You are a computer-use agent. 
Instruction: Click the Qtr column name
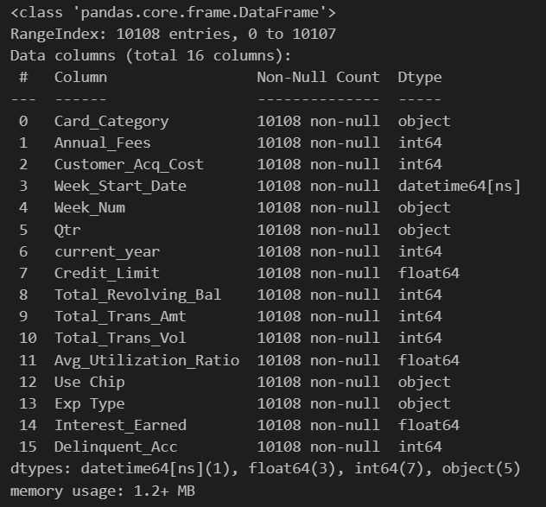[67, 230]
